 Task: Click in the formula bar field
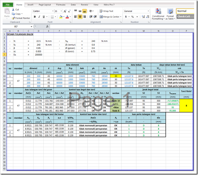[122, 27]
